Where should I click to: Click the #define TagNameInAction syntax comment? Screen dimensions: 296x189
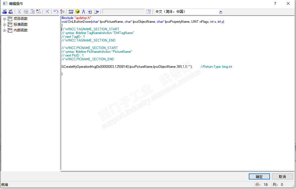click(98, 33)
